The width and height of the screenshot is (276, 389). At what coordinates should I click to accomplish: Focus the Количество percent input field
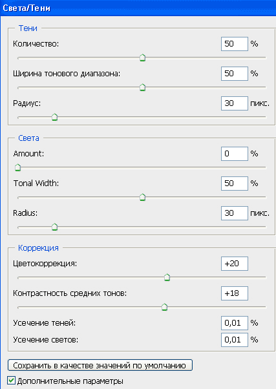pyautogui.click(x=235, y=44)
